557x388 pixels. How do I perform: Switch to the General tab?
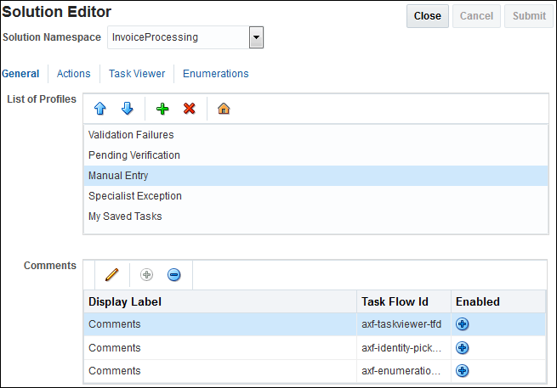[x=20, y=74]
